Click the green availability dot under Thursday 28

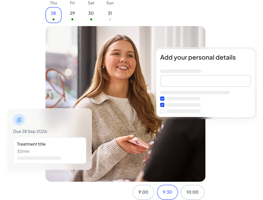click(x=53, y=19)
